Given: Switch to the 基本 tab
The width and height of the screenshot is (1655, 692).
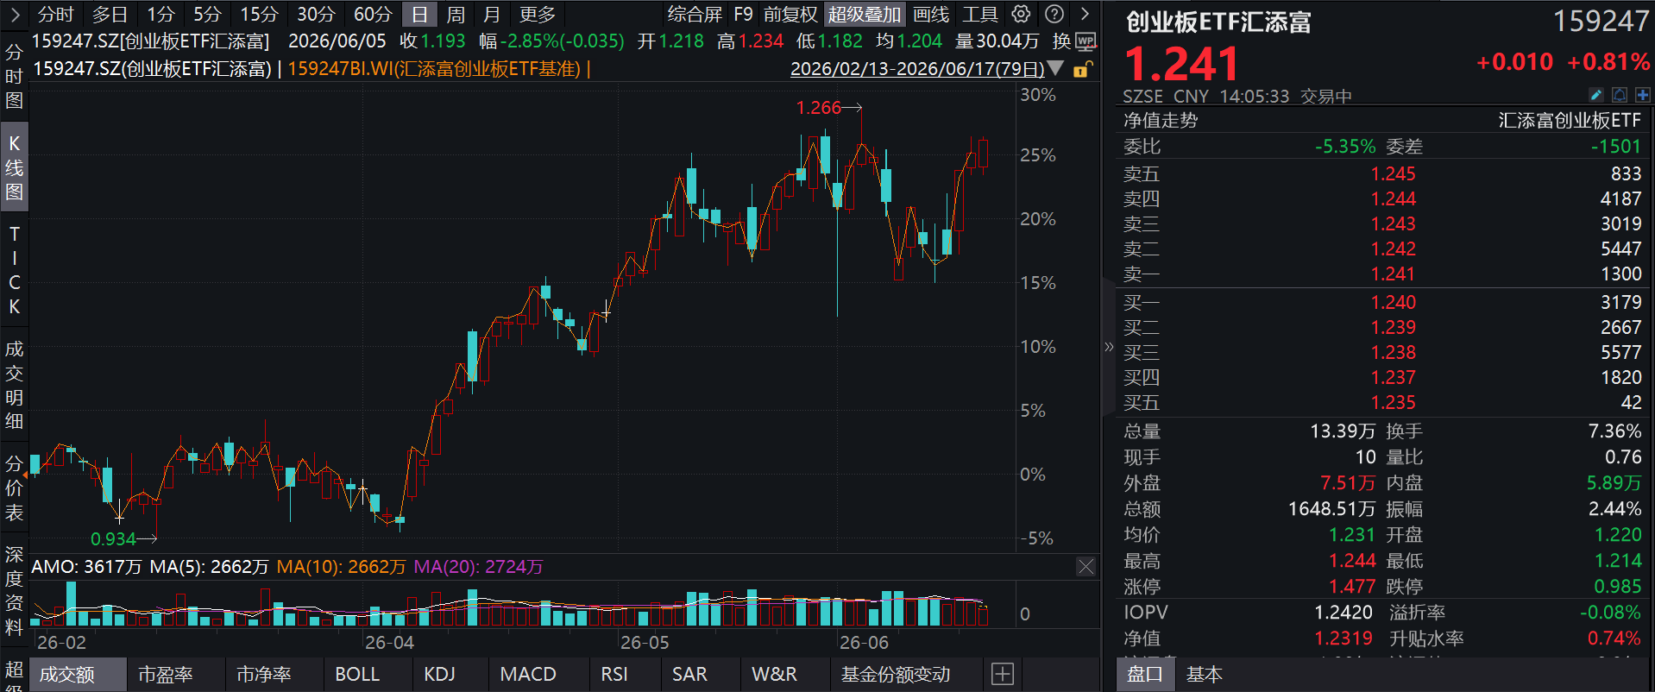Looking at the screenshot, I should tap(1205, 674).
